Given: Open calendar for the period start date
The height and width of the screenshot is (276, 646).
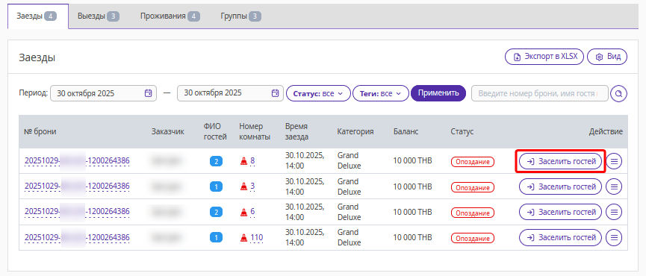Looking at the screenshot, I should tap(149, 93).
